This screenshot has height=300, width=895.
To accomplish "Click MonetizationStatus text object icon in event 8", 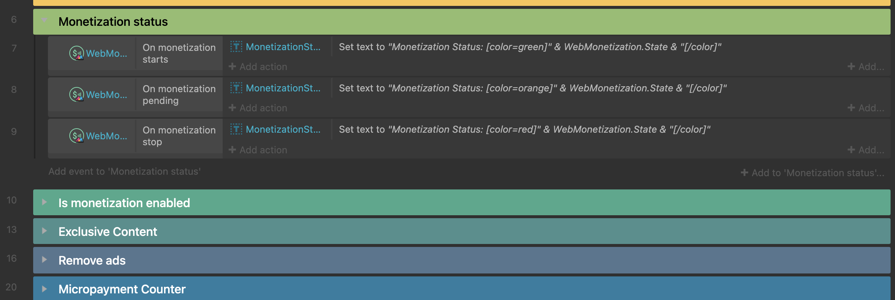I will (236, 88).
